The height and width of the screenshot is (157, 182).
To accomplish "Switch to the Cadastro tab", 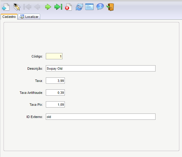I will [9, 17].
